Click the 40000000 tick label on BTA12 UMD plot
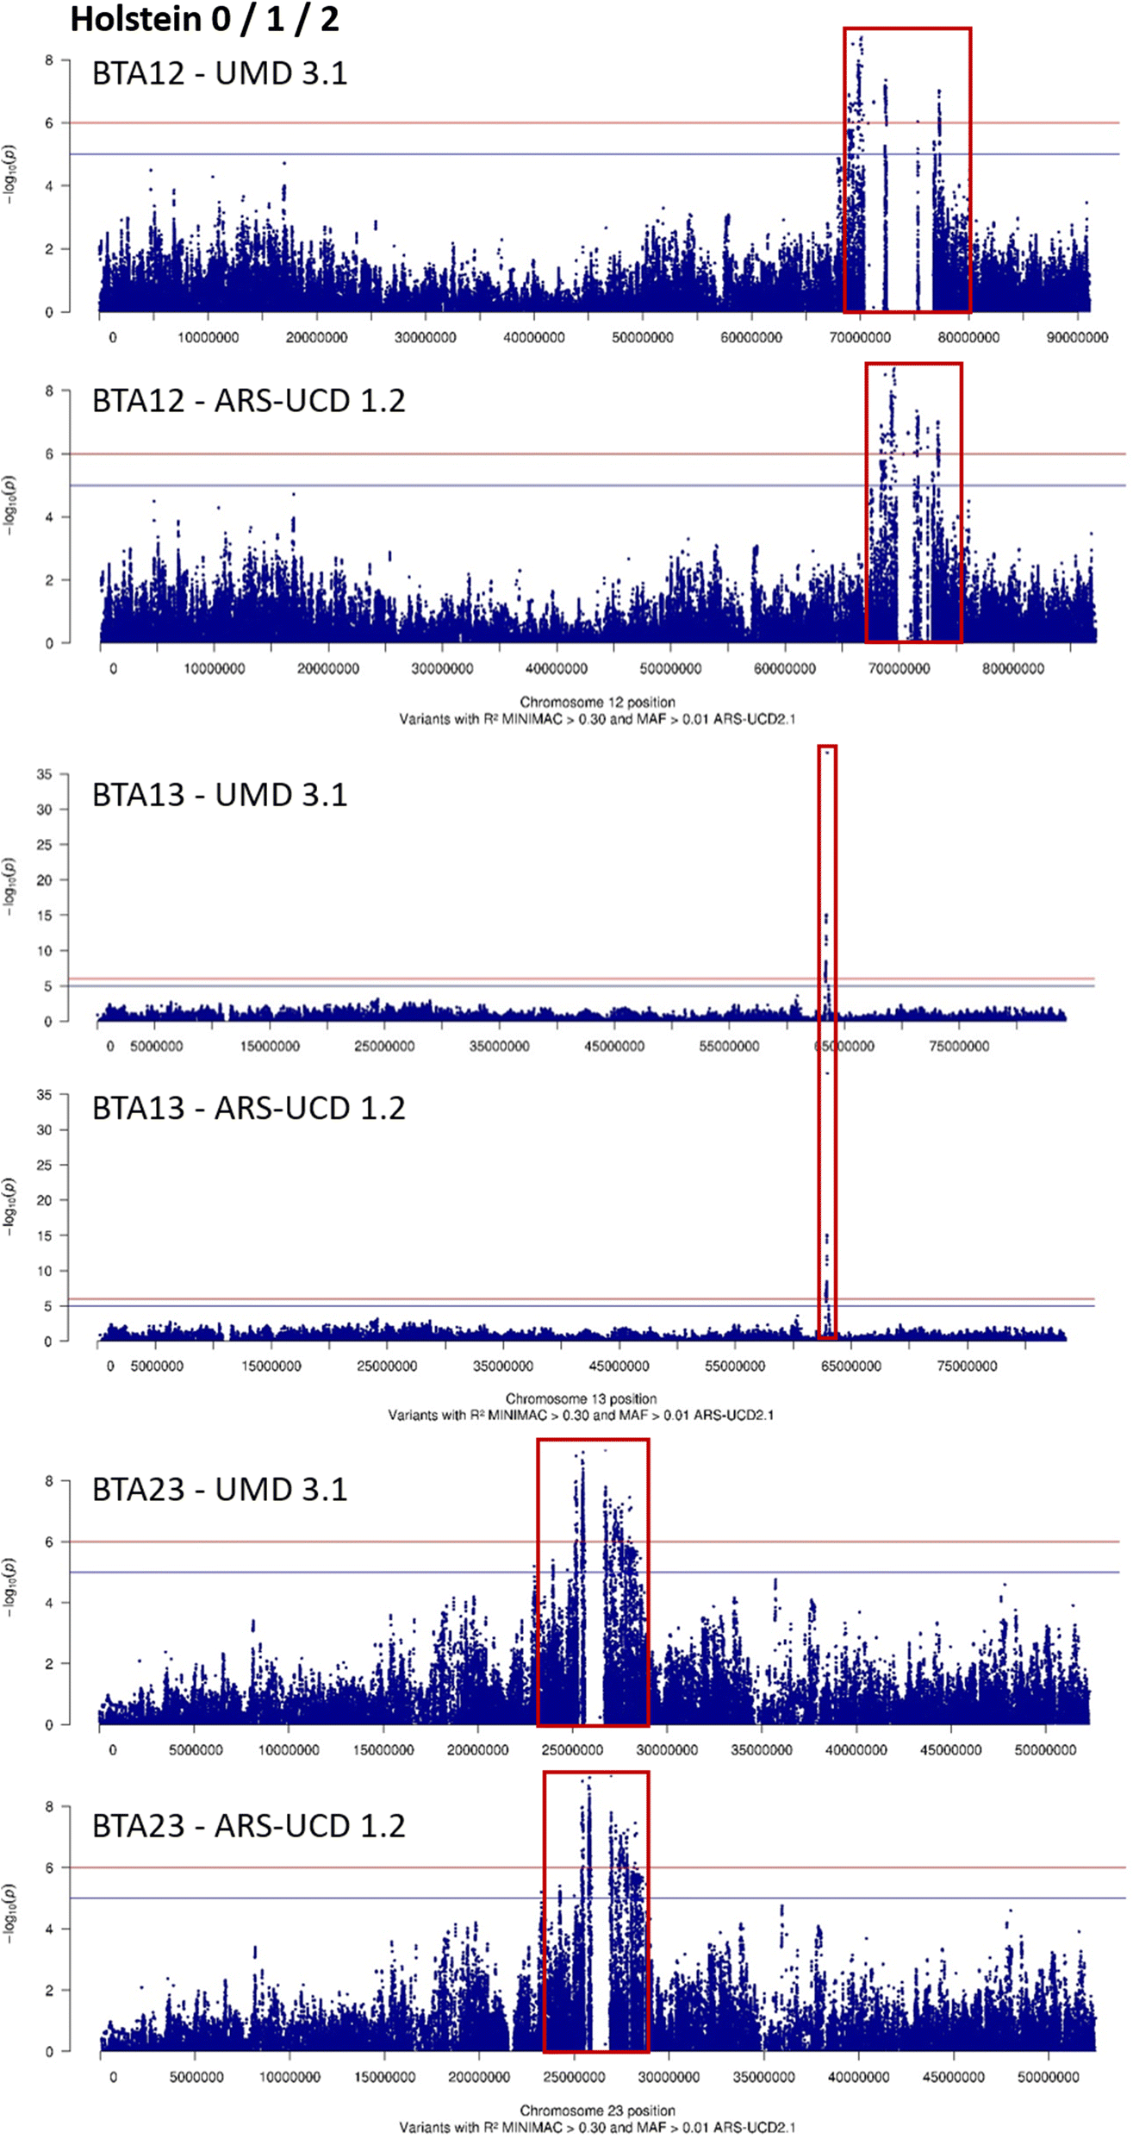The image size is (1133, 2139). (x=534, y=338)
